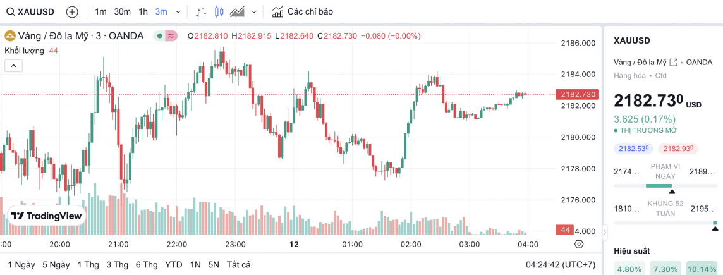The width and height of the screenshot is (723, 275).
Task: Expand the chart style dropdown arrow
Action: point(254,11)
